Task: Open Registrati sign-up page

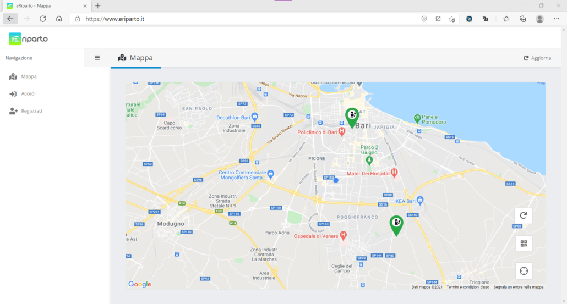Action: point(26,111)
